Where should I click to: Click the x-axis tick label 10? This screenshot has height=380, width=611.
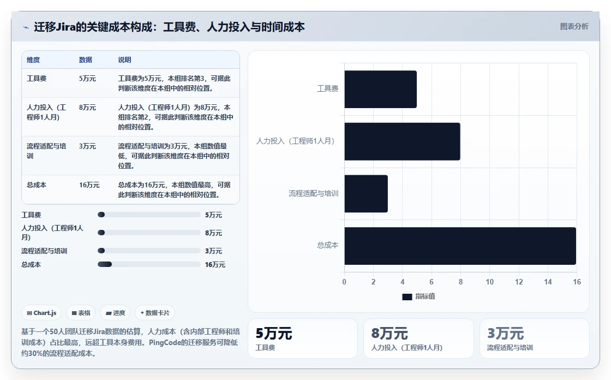(x=489, y=282)
